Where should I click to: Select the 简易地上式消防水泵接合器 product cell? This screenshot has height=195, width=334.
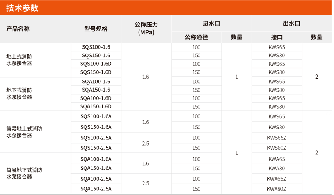(24, 132)
